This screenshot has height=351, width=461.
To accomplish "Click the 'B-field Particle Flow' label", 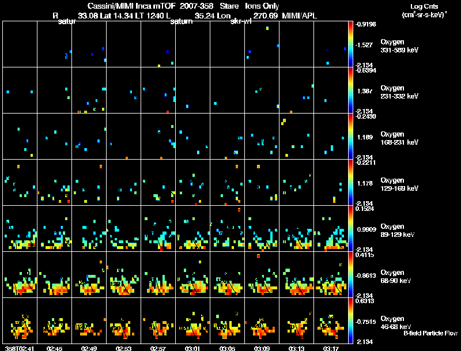I will (430, 333).
